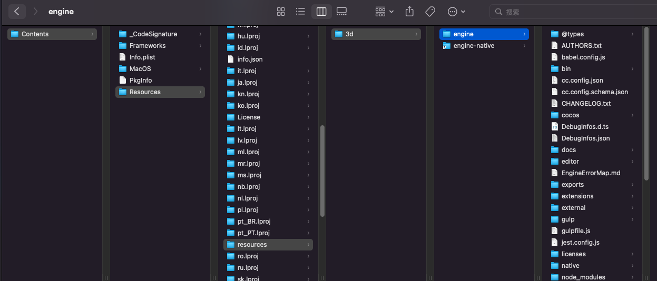Switch to icon grid view
This screenshot has width=657, height=281.
pyautogui.click(x=281, y=12)
